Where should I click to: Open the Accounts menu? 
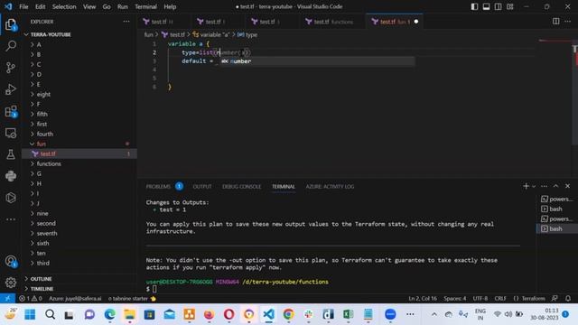[11, 262]
